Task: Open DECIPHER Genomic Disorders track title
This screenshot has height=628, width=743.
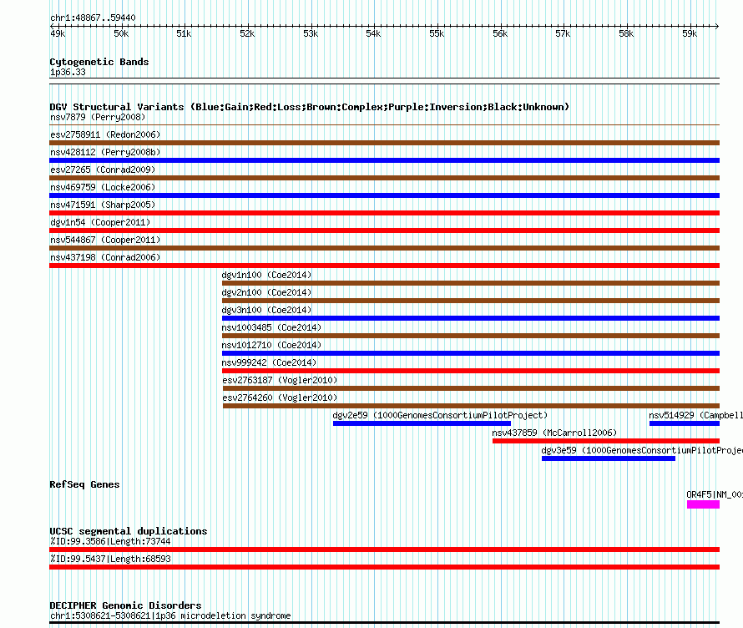Action: 125,605
